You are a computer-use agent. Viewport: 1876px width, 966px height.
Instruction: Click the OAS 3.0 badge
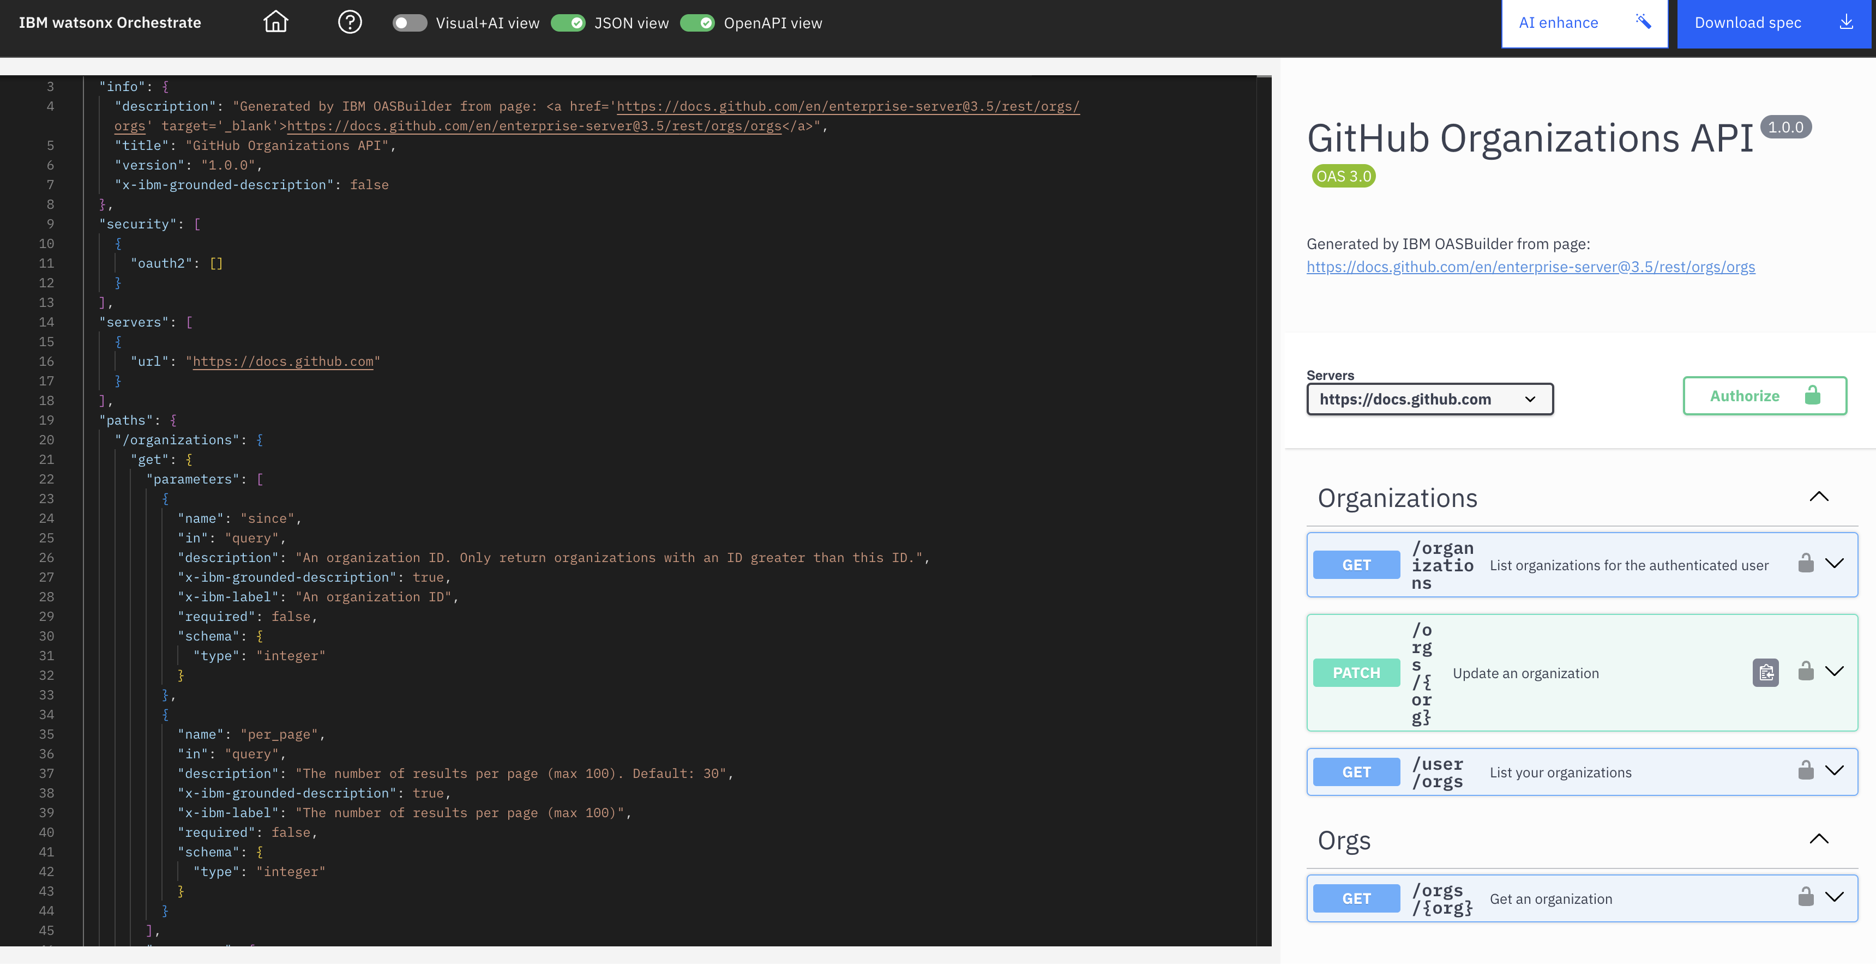[1344, 176]
